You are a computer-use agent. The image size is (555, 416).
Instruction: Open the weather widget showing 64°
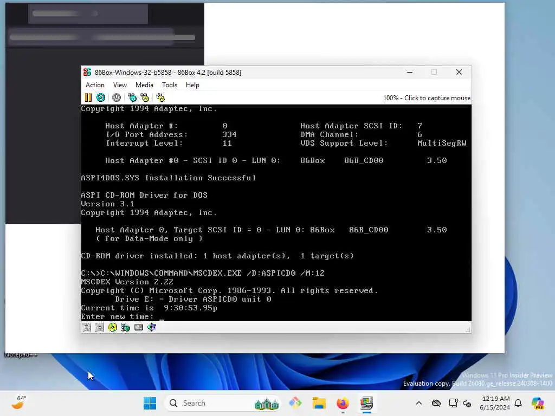pos(19,402)
